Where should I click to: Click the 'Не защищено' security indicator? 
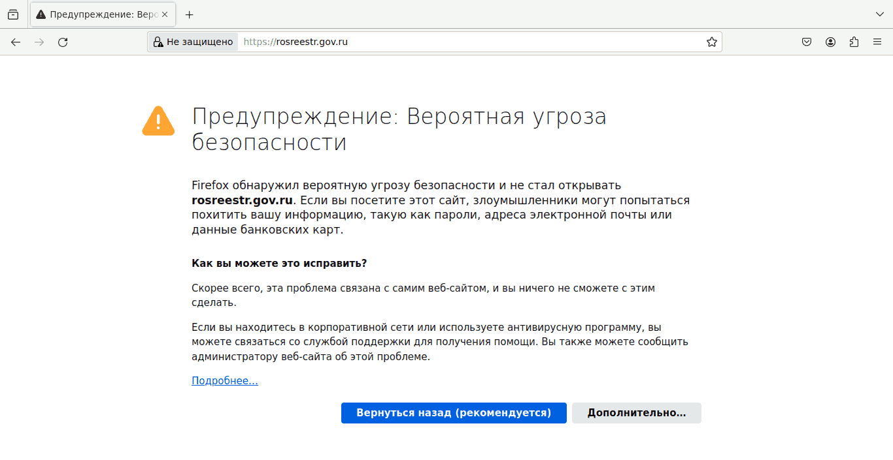pyautogui.click(x=193, y=42)
